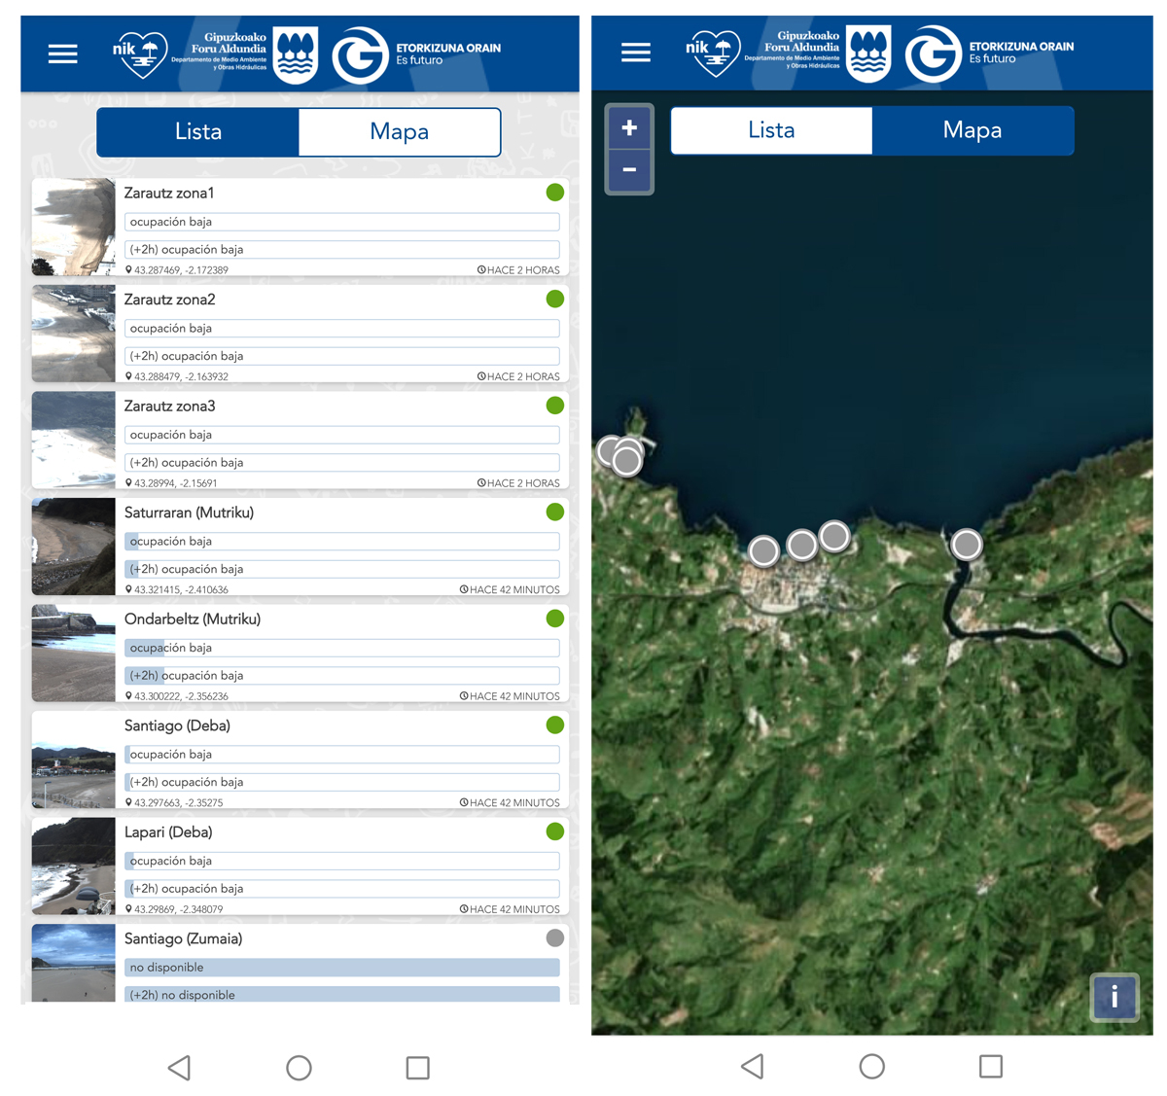The height and width of the screenshot is (1096, 1167).
Task: Tap Zarautz zona1 green status dot
Action: [x=555, y=193]
